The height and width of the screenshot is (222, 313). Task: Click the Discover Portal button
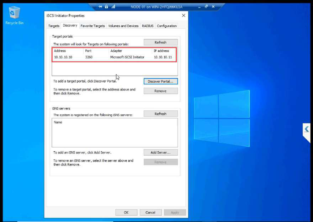(161, 81)
